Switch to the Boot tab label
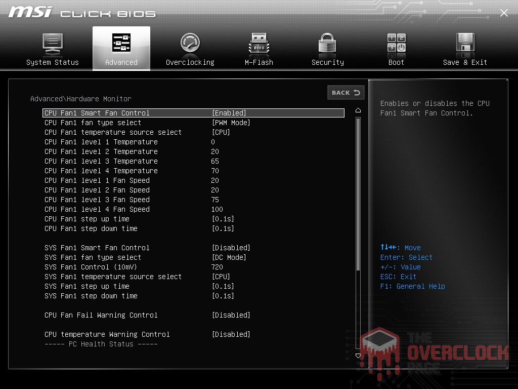518x389 pixels. 396,62
